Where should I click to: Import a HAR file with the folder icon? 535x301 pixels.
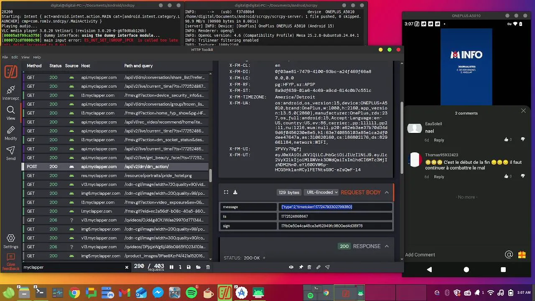tap(198, 267)
